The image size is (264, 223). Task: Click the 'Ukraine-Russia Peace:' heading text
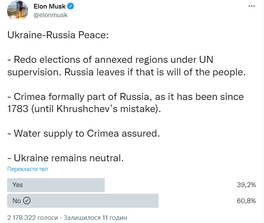click(58, 36)
